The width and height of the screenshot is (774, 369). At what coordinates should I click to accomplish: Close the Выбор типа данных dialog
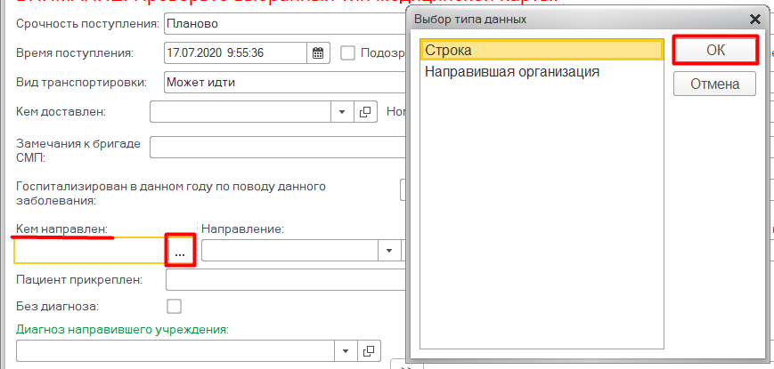(755, 19)
